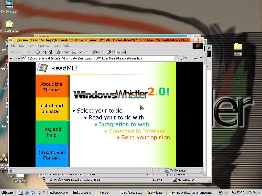The height and width of the screenshot is (196, 262).
Task: Click the page icon in Address bar
Action: pos(24,58)
